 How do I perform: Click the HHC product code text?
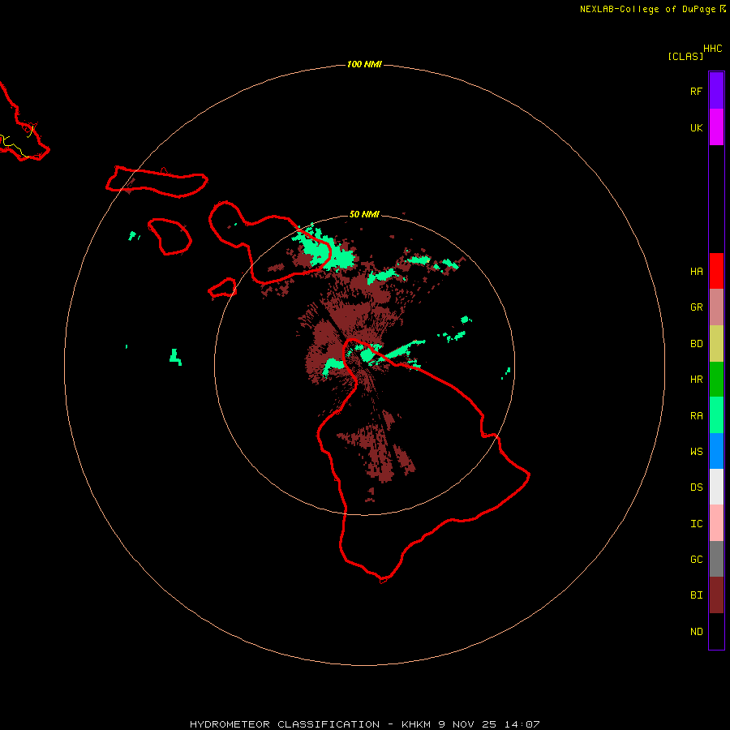tap(713, 49)
